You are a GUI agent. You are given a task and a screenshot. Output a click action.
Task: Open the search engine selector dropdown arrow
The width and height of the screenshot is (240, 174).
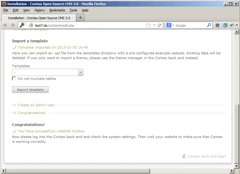[x=173, y=25]
